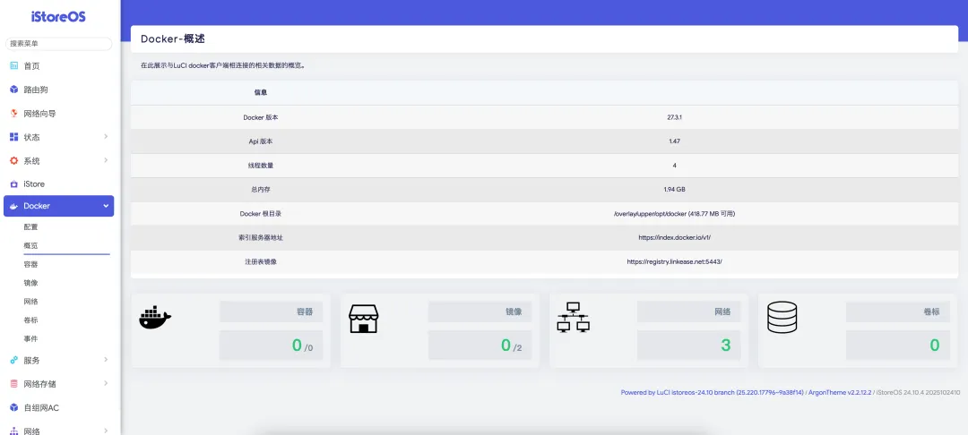Click the 网络存储 storage icon
Viewport: 968px width, 435px height.
pyautogui.click(x=14, y=384)
